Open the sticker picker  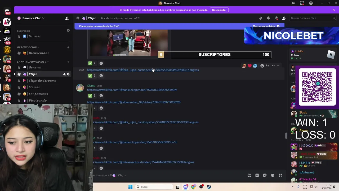pos(265,175)
